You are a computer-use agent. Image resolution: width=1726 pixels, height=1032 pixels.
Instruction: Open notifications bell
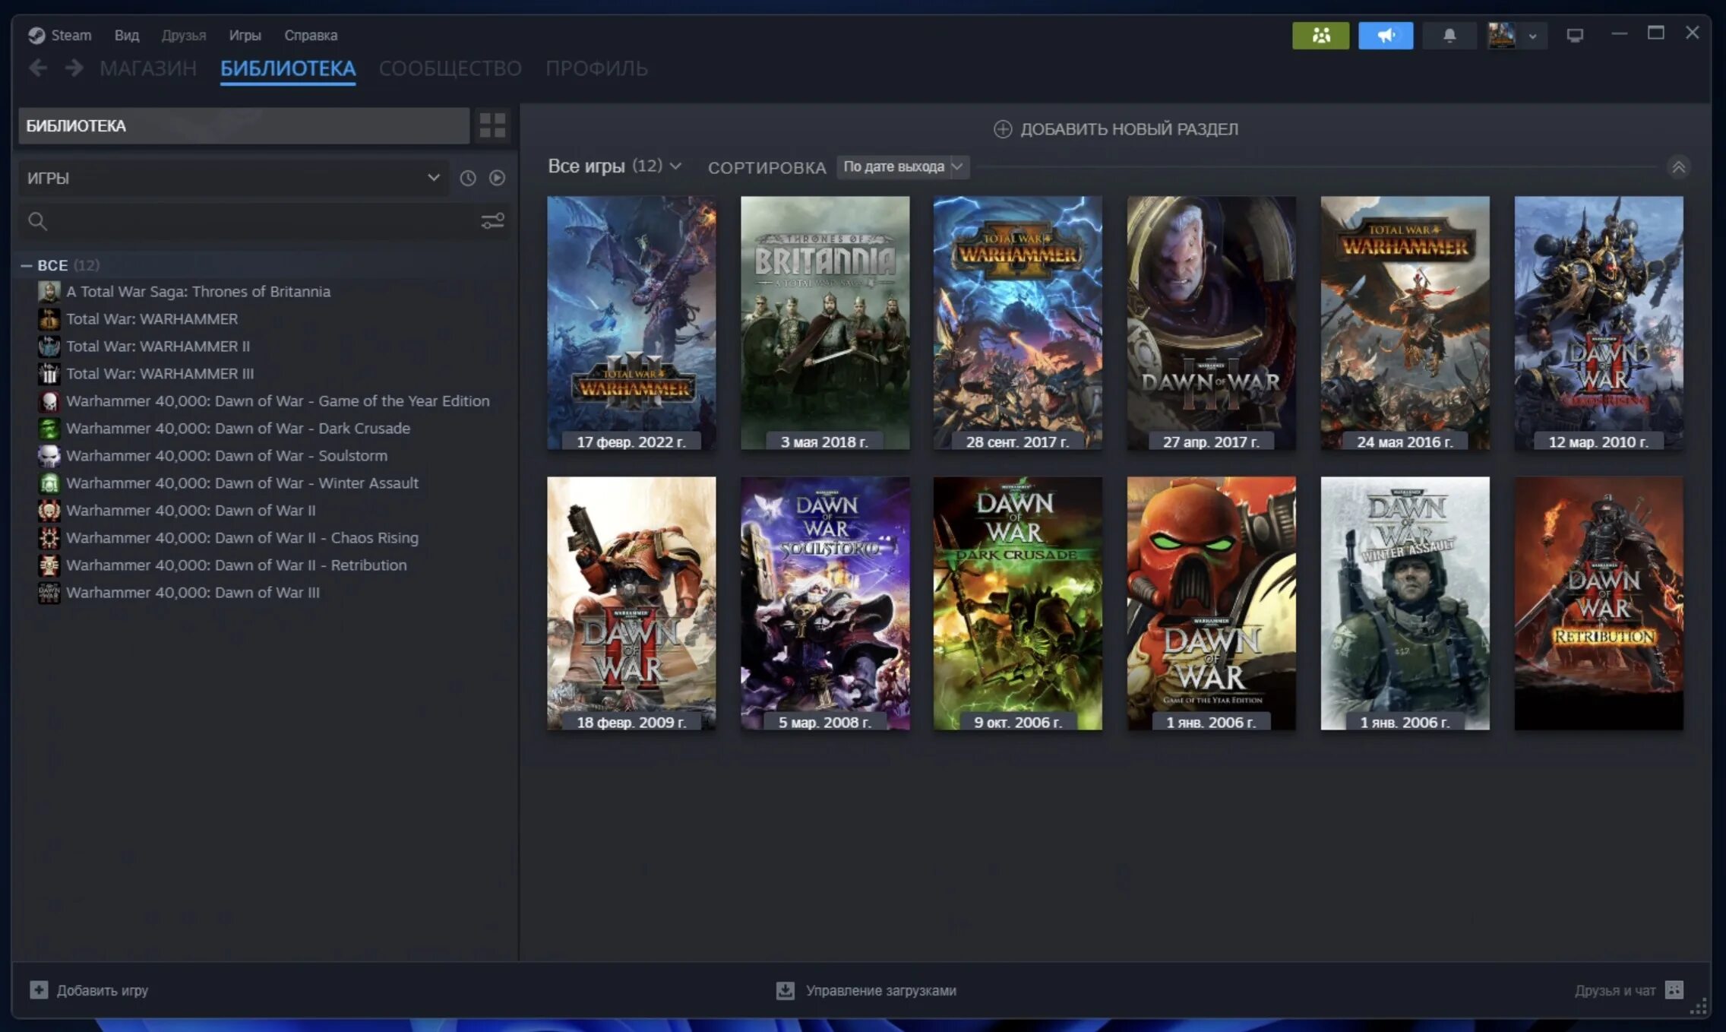1449,35
